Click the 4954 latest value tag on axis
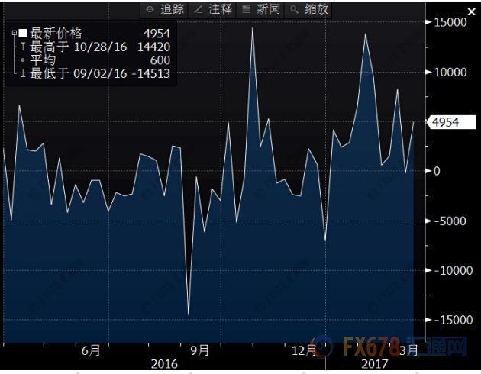The width and height of the screenshot is (481, 374). pos(452,122)
